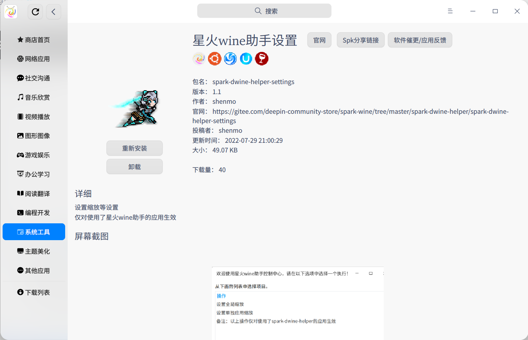Open the 下载列表 download list
Viewport: 528px width, 340px height.
coord(33,292)
